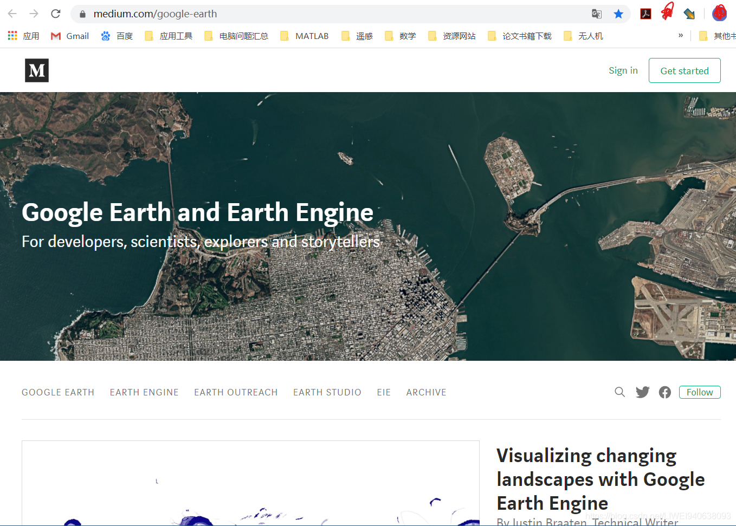This screenshot has height=526, width=736.
Task: Click the San Francisco hero banner image
Action: pyautogui.click(x=368, y=226)
